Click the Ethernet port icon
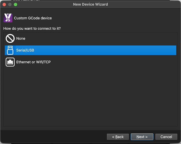Viewport: 181px width, 144px height. point(10,62)
